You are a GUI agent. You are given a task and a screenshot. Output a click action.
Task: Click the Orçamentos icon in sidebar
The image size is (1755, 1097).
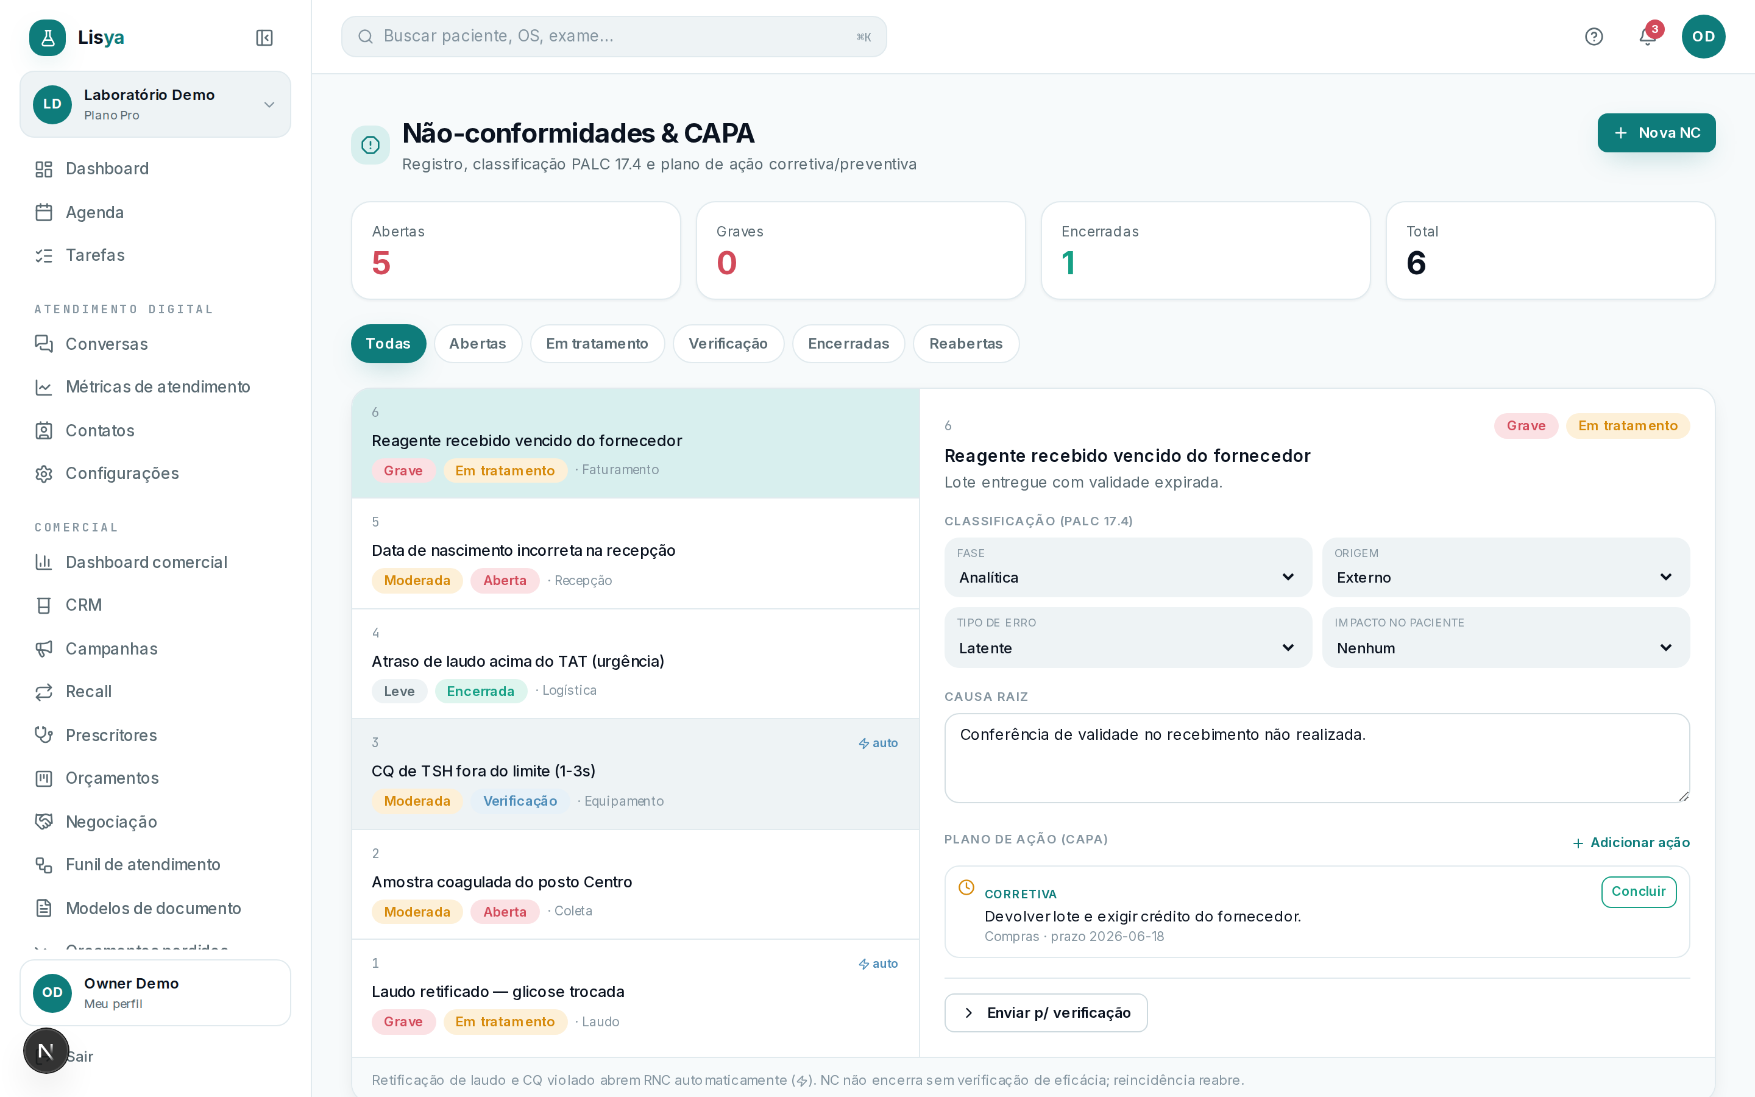(43, 778)
